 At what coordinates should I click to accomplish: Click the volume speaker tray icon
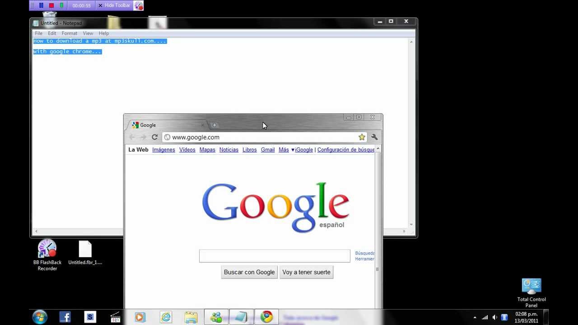494,317
